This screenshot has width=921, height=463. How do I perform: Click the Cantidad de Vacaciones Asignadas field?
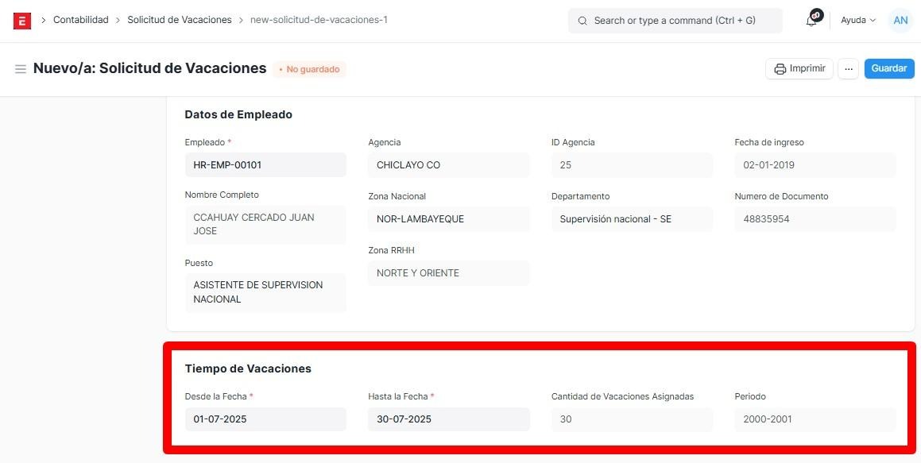click(x=632, y=419)
